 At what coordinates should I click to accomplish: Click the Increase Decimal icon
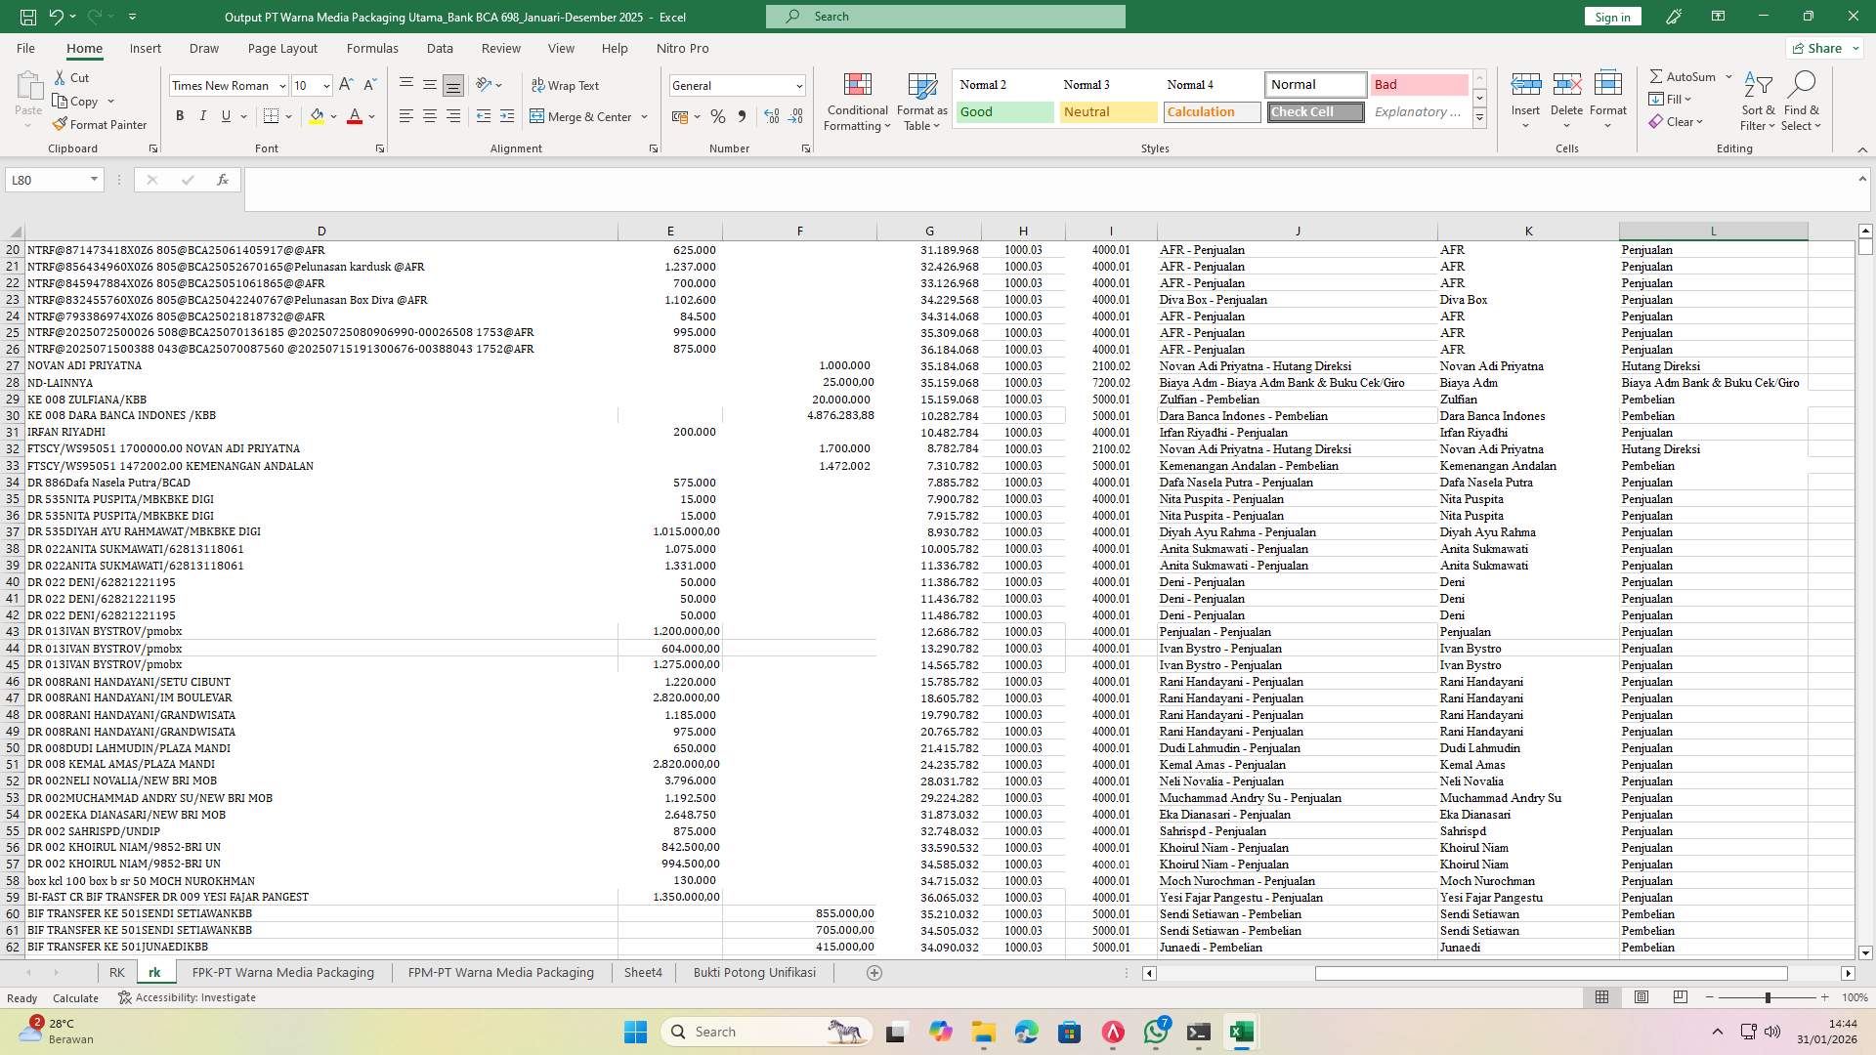772,116
